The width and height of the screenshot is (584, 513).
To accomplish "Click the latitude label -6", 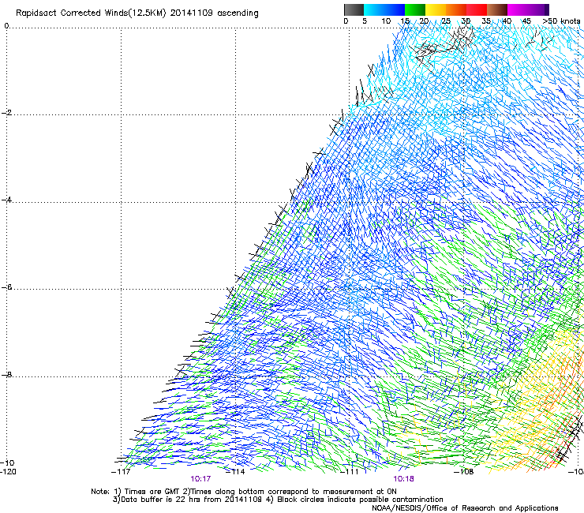I will 6,287.
